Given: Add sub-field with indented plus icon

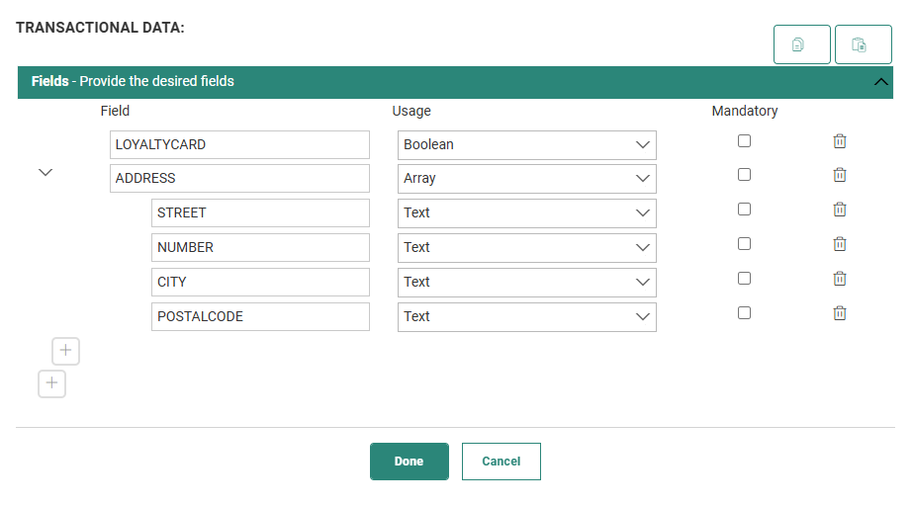Looking at the screenshot, I should (65, 351).
